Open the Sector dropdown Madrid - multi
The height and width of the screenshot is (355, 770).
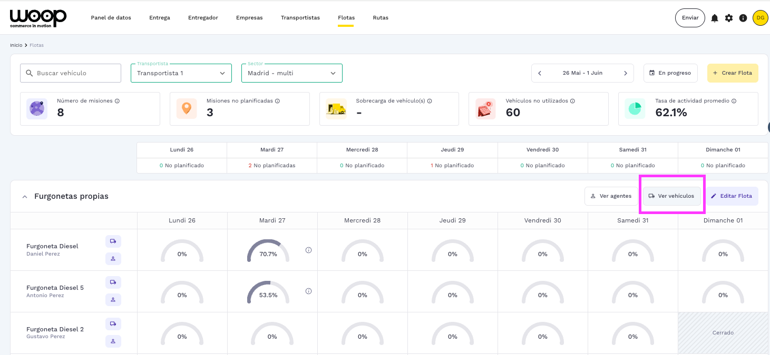291,73
